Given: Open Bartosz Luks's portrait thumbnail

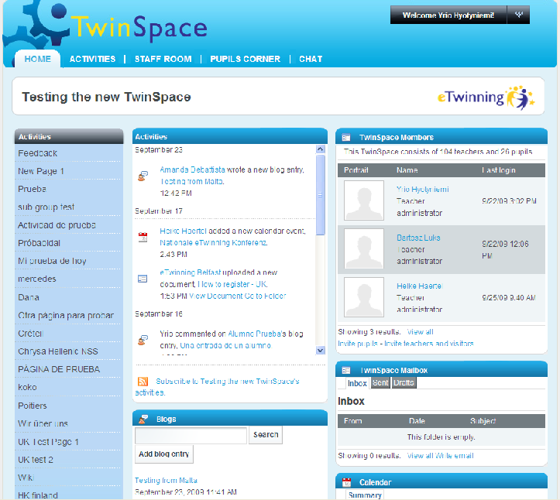Looking at the screenshot, I should pos(364,248).
